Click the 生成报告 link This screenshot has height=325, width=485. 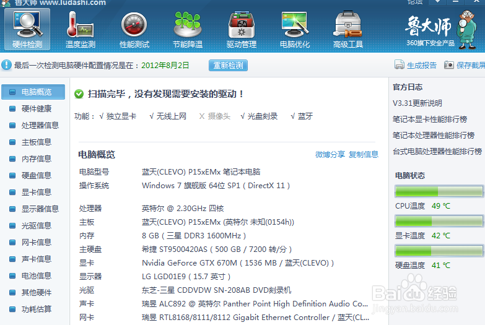tap(422, 65)
